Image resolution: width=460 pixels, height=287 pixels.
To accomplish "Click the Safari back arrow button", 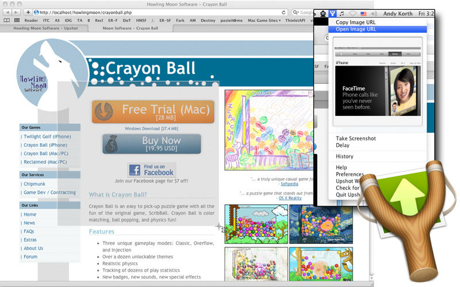I will (7, 12).
